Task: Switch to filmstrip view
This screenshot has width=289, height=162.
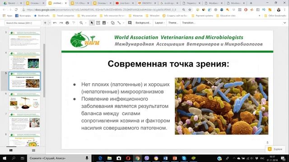Action: tap(11, 150)
